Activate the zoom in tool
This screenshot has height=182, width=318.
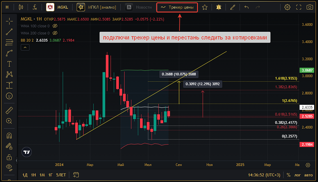pos(9,121)
